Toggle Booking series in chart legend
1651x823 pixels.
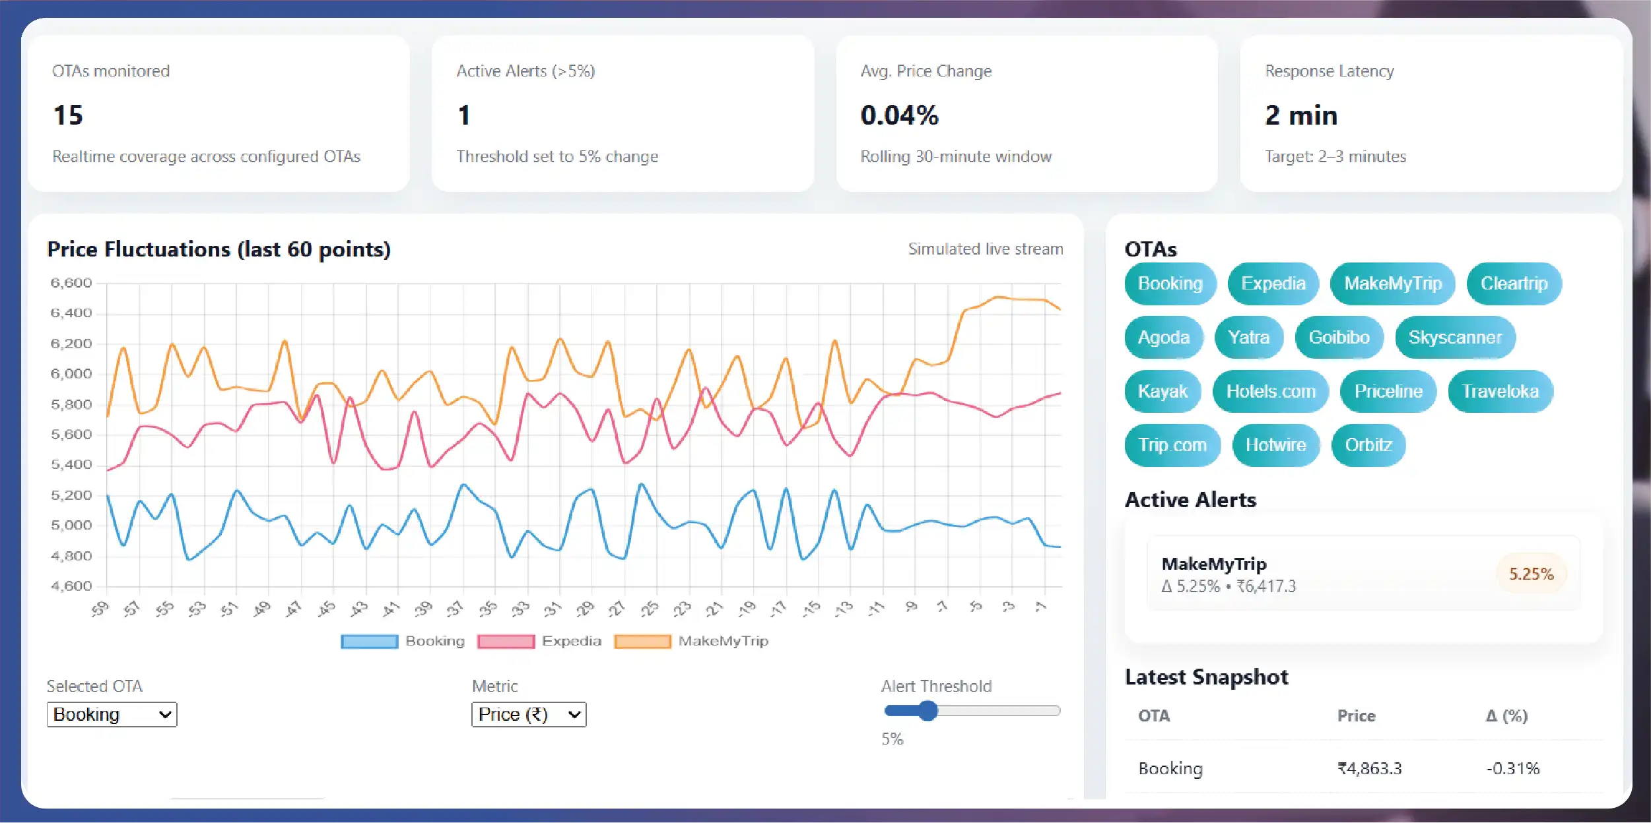[402, 641]
